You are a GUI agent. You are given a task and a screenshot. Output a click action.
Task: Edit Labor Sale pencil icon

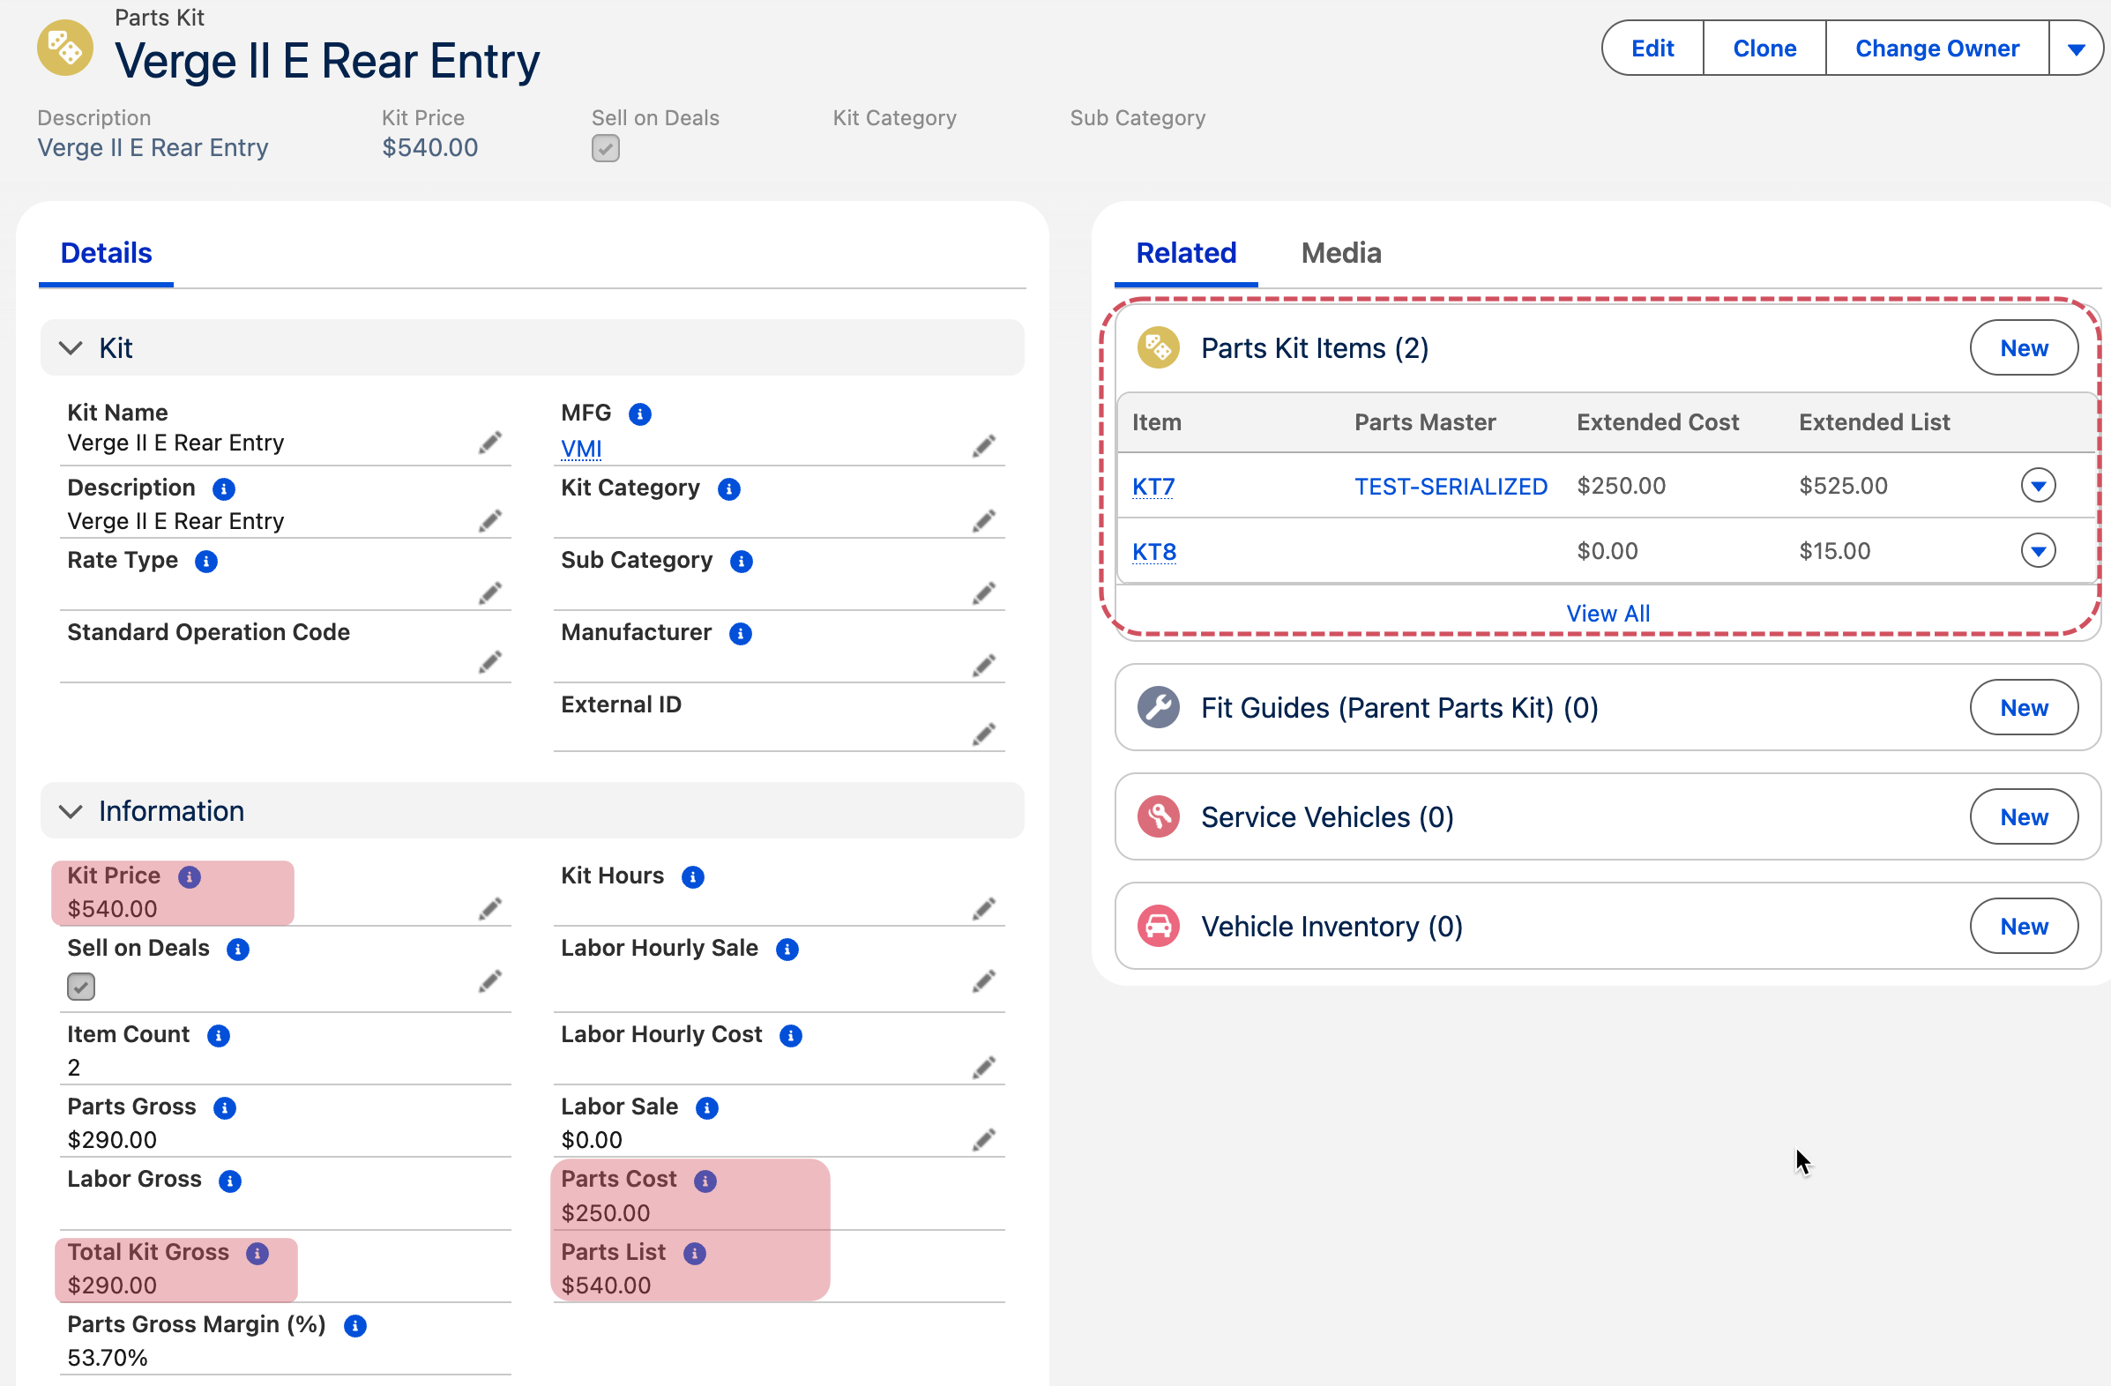coord(984,1140)
